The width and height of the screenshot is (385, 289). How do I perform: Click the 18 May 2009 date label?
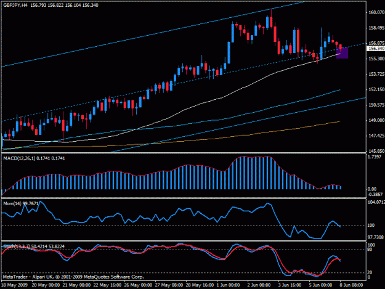pos(14,285)
